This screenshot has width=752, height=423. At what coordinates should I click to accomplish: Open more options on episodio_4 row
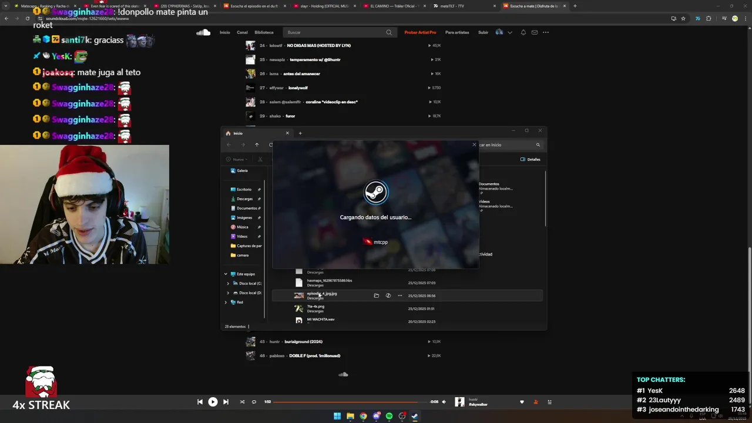[x=400, y=296]
